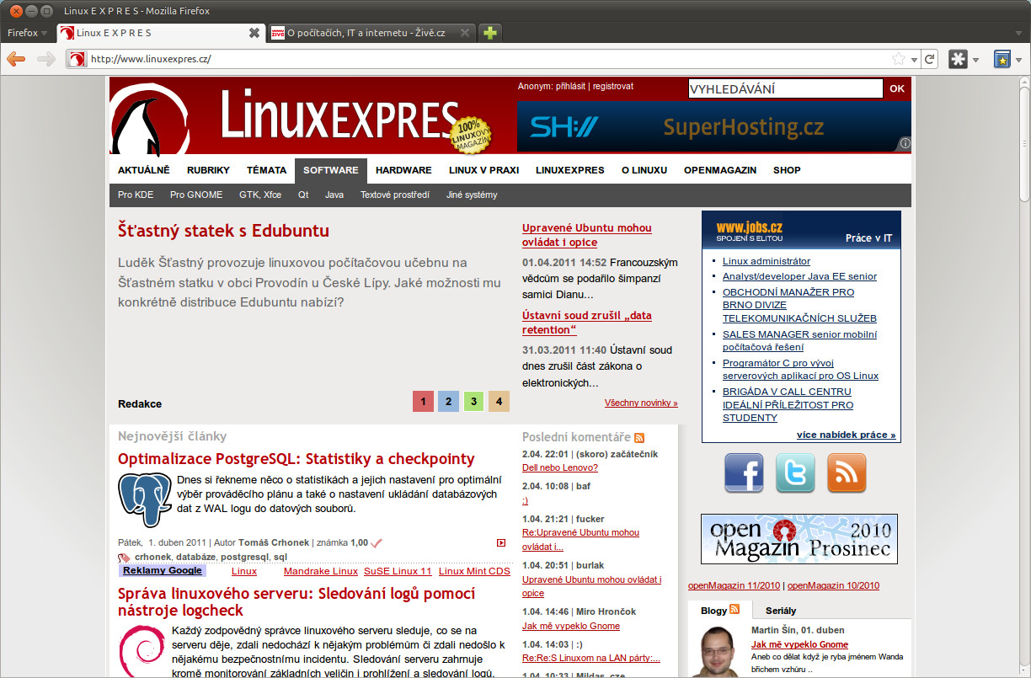
Task: Open the Pro GNOME submenu link
Action: coord(196,195)
